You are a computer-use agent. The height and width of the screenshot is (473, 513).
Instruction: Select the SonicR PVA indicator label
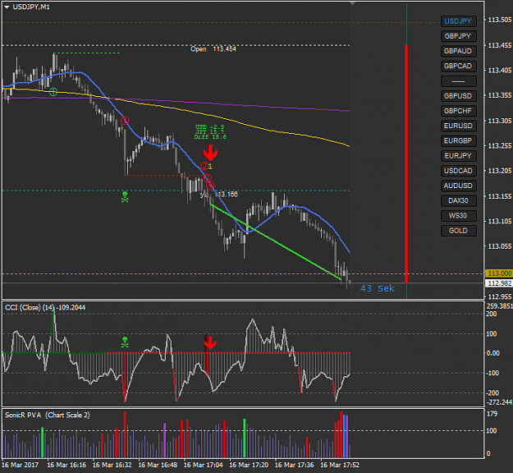[x=48, y=415]
